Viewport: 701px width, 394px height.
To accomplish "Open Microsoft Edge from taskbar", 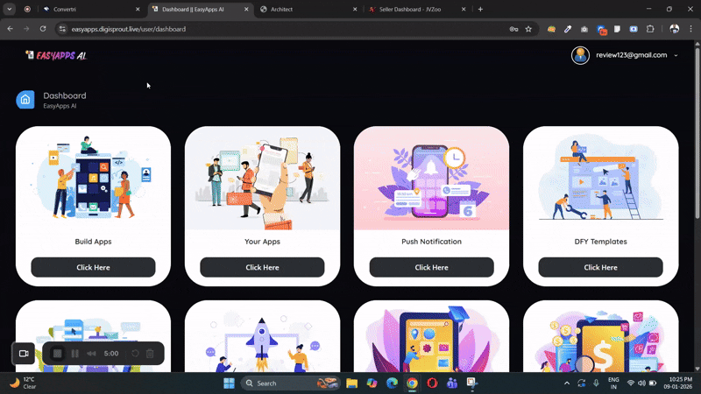I will (x=392, y=383).
